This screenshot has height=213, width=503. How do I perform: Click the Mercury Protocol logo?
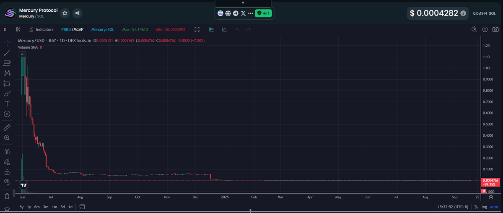click(x=10, y=13)
